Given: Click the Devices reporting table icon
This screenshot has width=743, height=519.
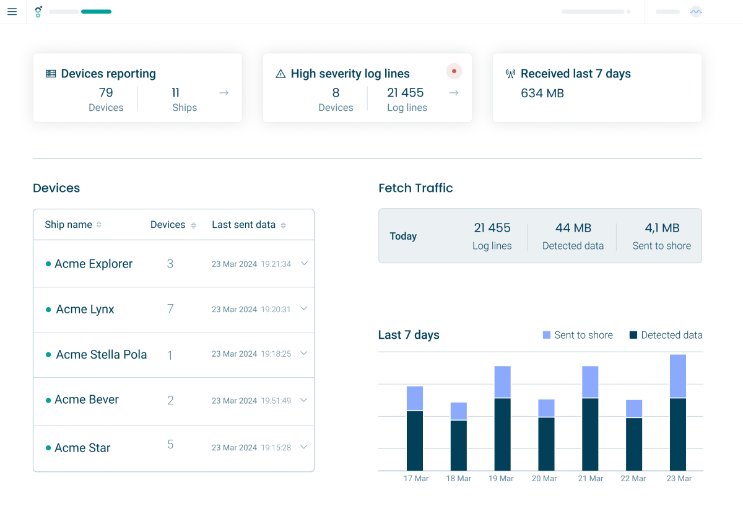Looking at the screenshot, I should (50, 73).
